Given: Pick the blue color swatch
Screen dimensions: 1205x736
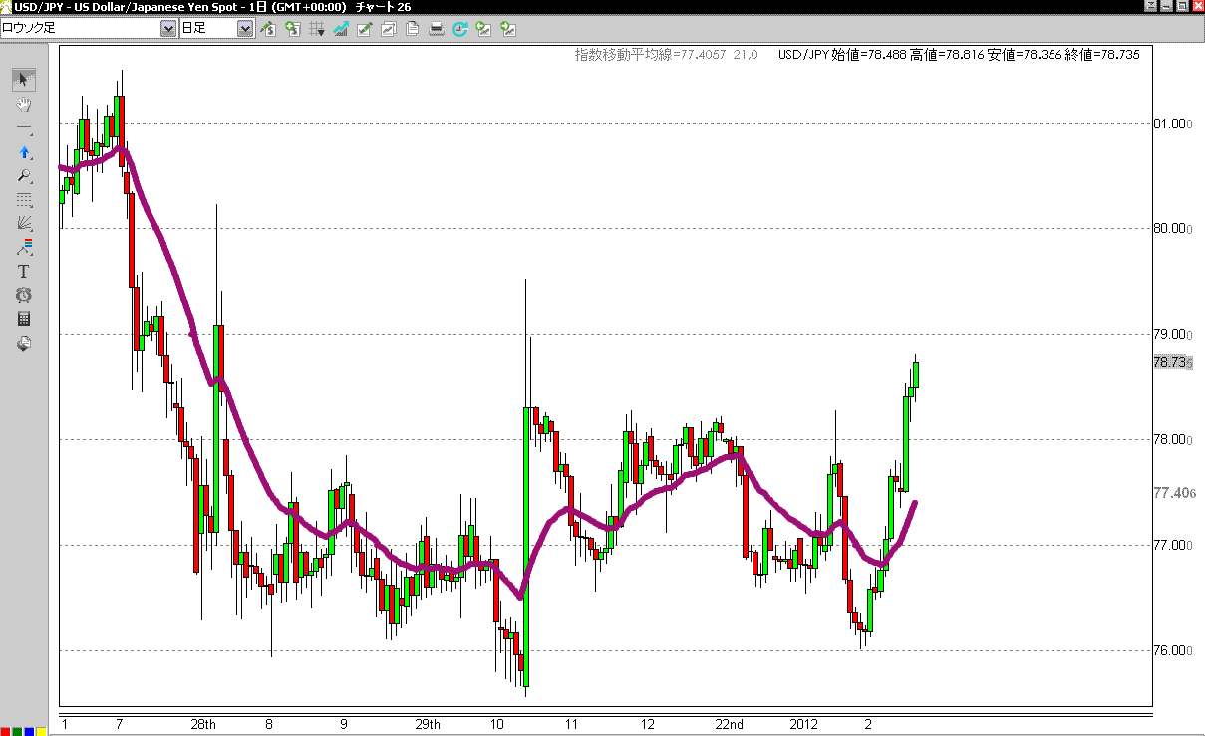Looking at the screenshot, I should pos(30,731).
